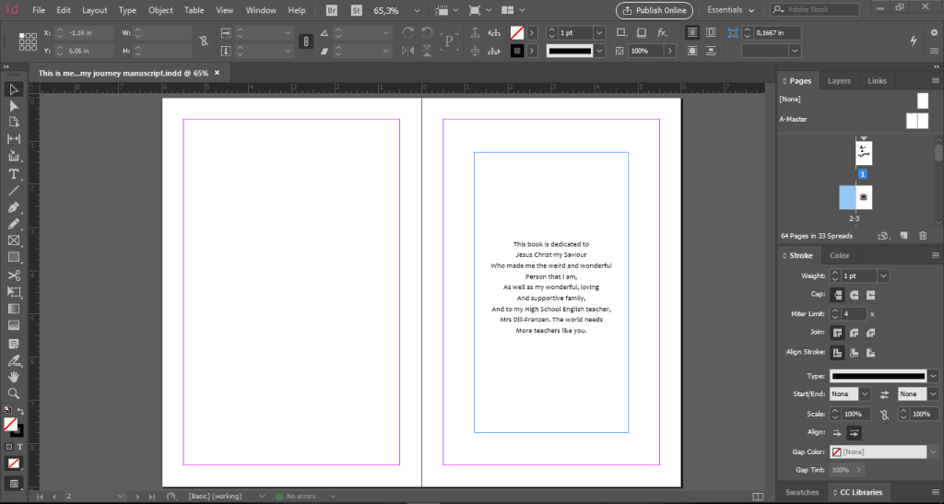Switch to the Swatches panel
This screenshot has height=504, width=944.
click(x=801, y=492)
